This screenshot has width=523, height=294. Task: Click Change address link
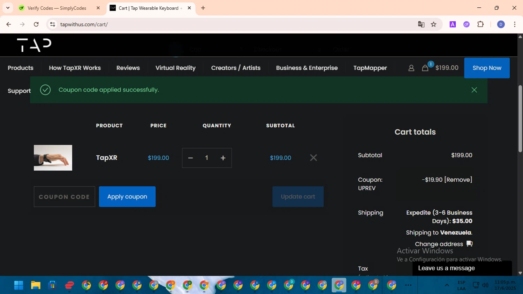tap(439, 244)
